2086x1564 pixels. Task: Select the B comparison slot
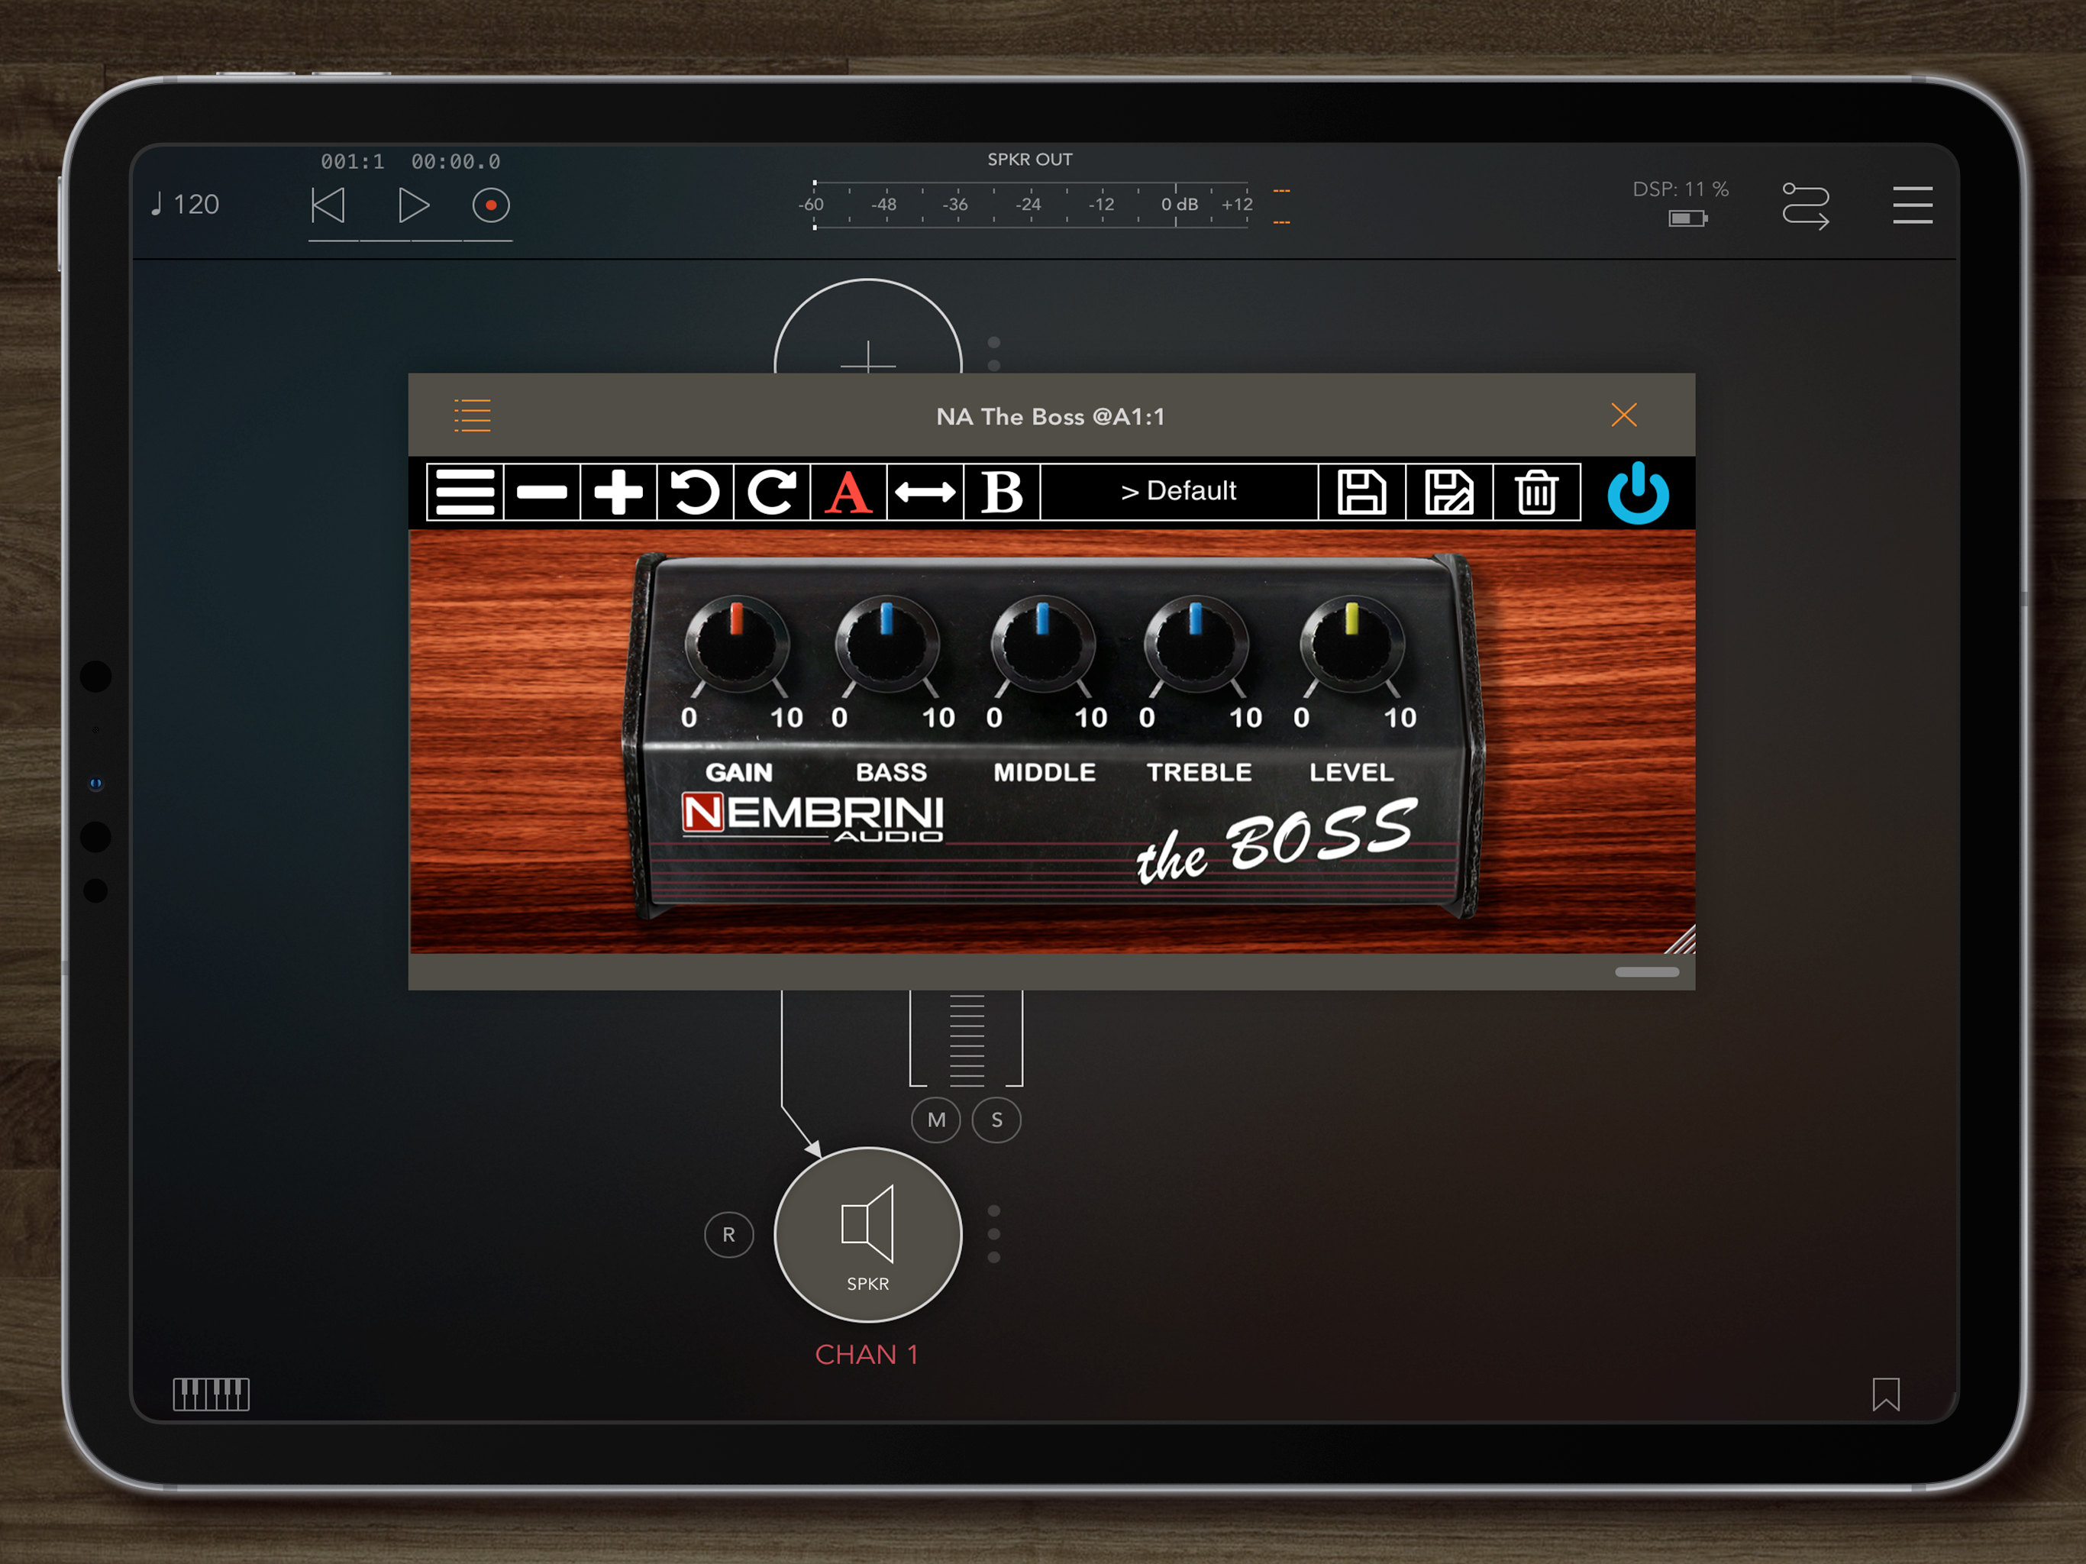tap(1003, 492)
